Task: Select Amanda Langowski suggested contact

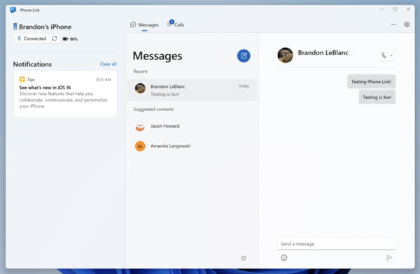Action: (x=192, y=146)
